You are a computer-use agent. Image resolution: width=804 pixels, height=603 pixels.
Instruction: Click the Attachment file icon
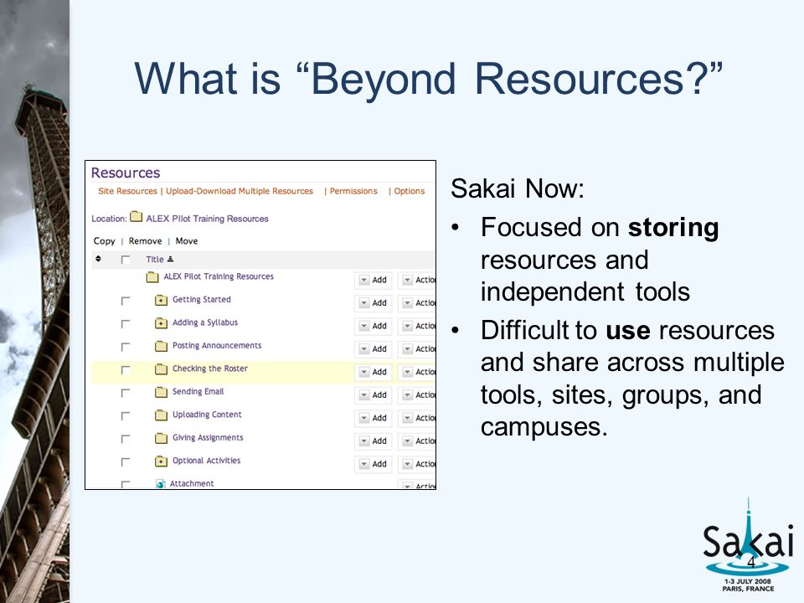point(161,483)
